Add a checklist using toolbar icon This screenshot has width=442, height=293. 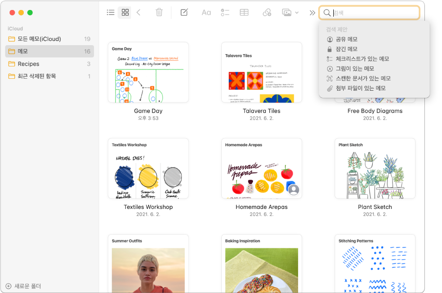[x=225, y=12]
